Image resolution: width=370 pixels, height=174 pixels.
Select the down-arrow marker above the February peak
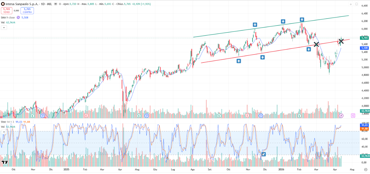(x=302, y=20)
